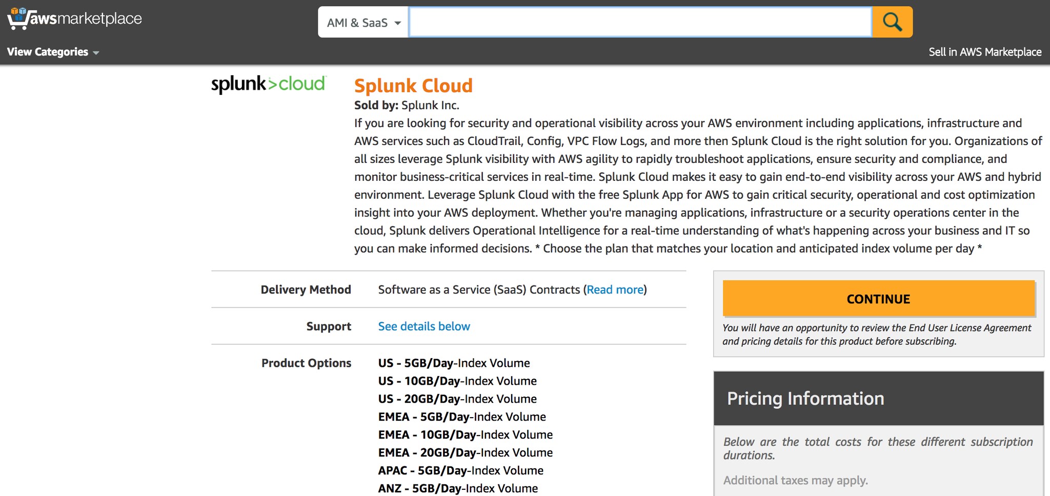The height and width of the screenshot is (496, 1050).
Task: Click the orange CONTINUE button
Action: tap(878, 298)
